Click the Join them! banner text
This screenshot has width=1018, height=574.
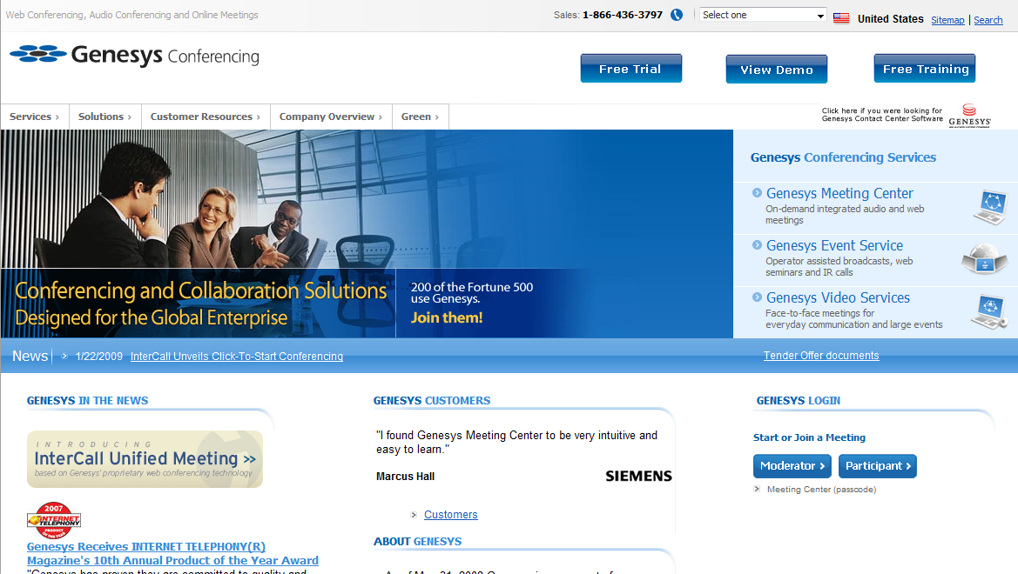pos(447,317)
